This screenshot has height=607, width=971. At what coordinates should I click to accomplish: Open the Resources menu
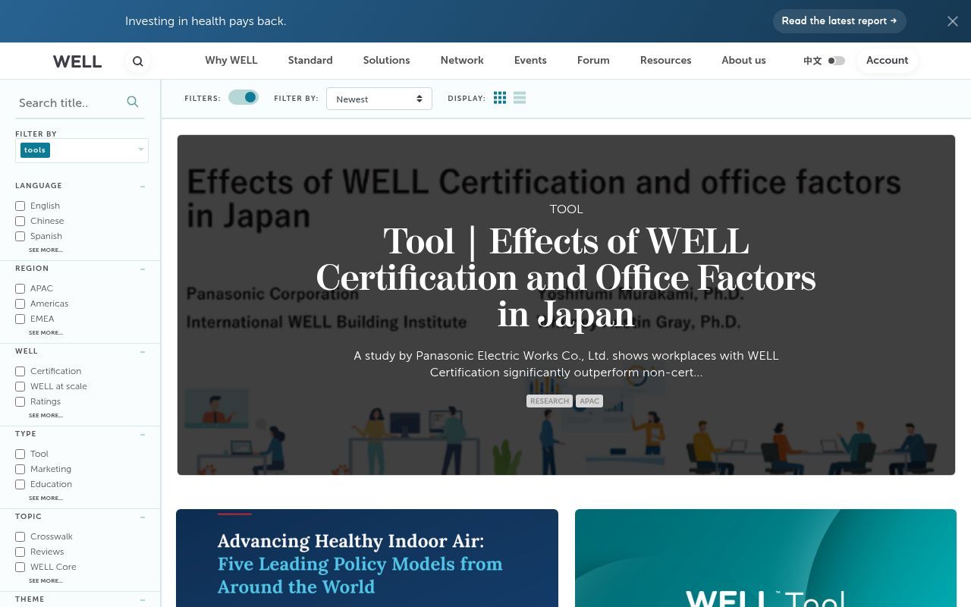665,61
